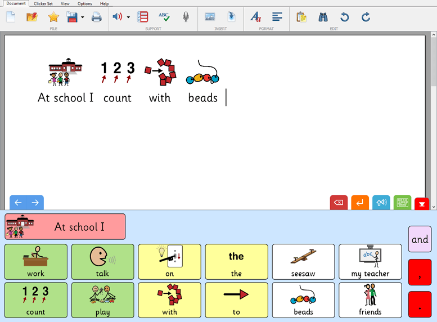This screenshot has width=437, height=322.
Task: Click the microphone record icon
Action: click(186, 17)
